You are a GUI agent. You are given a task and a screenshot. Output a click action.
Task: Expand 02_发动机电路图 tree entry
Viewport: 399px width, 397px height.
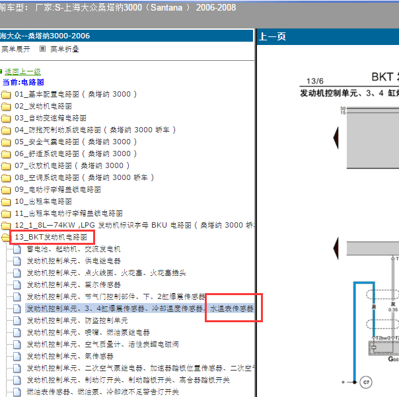click(x=43, y=107)
